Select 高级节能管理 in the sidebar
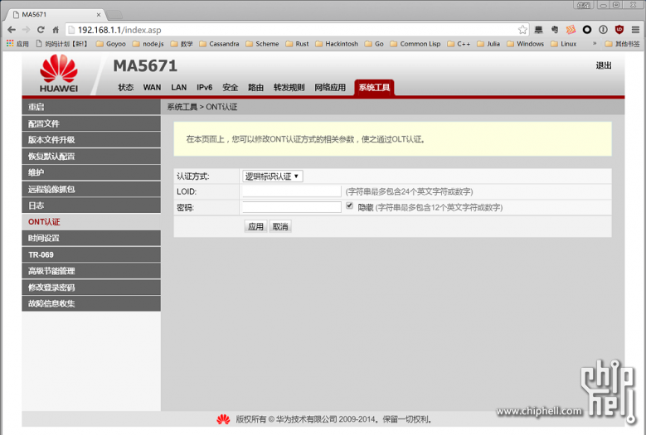 [91, 271]
